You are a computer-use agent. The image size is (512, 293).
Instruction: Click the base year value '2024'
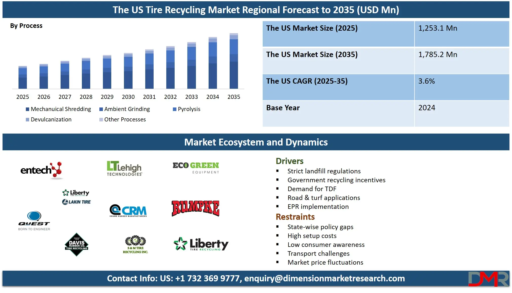pyautogui.click(x=427, y=108)
